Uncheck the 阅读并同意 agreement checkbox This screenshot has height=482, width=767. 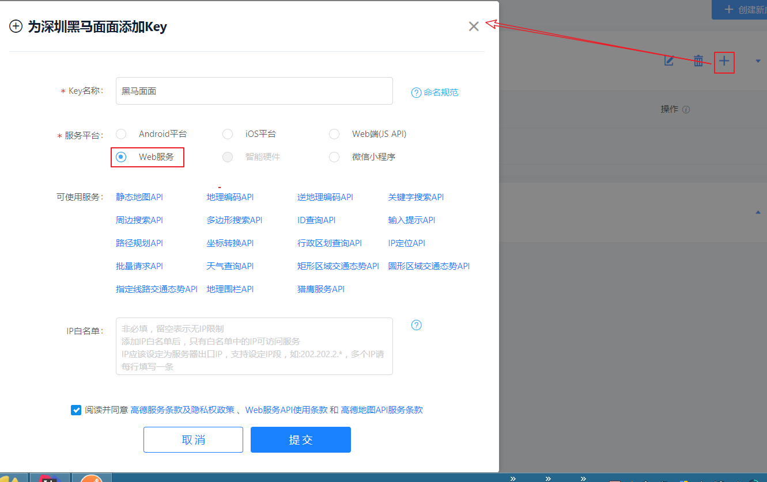(x=76, y=410)
